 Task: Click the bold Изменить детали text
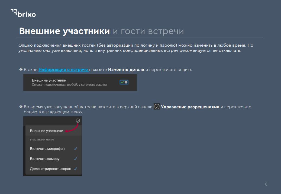coord(126,70)
